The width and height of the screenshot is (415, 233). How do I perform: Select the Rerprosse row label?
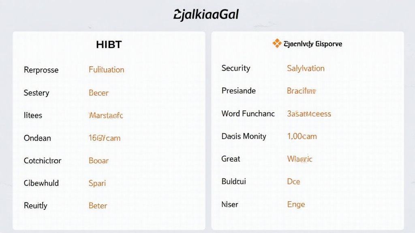pyautogui.click(x=41, y=70)
